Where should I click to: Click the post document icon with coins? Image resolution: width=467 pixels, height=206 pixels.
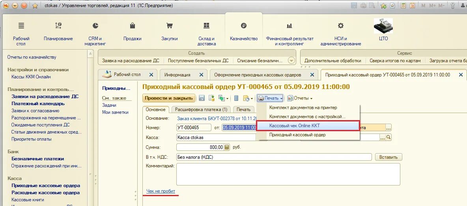[211, 98]
